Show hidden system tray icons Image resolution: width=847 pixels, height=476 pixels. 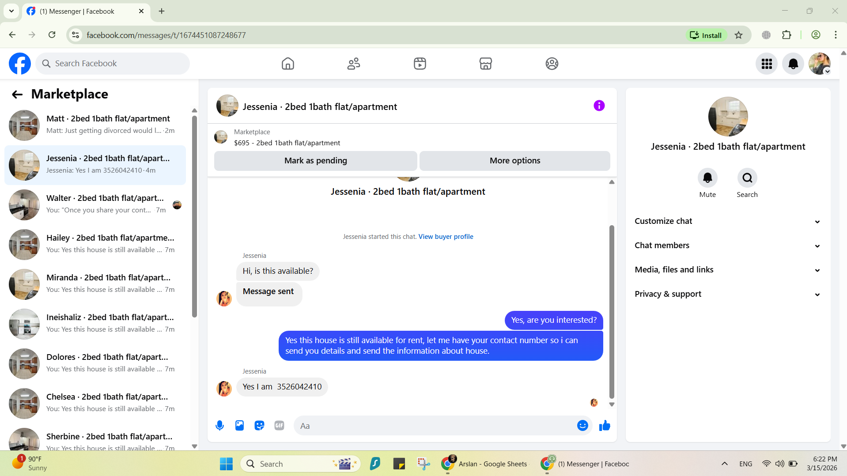coord(725,464)
